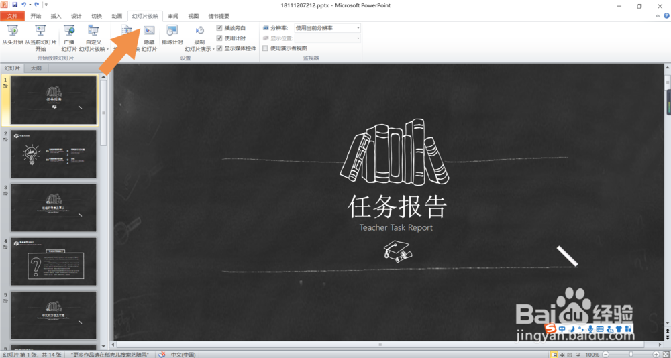Screen dimensions: 671x358
Task: Click the zoom out minus button
Action: tap(605, 355)
